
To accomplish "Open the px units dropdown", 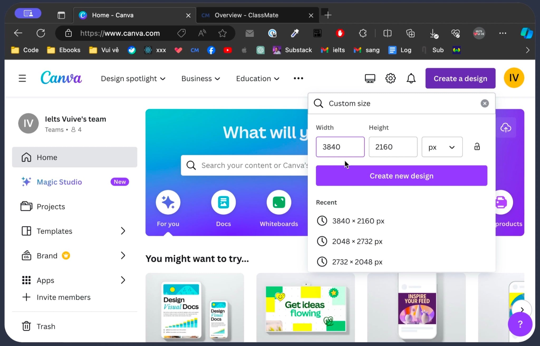I will tap(442, 147).
